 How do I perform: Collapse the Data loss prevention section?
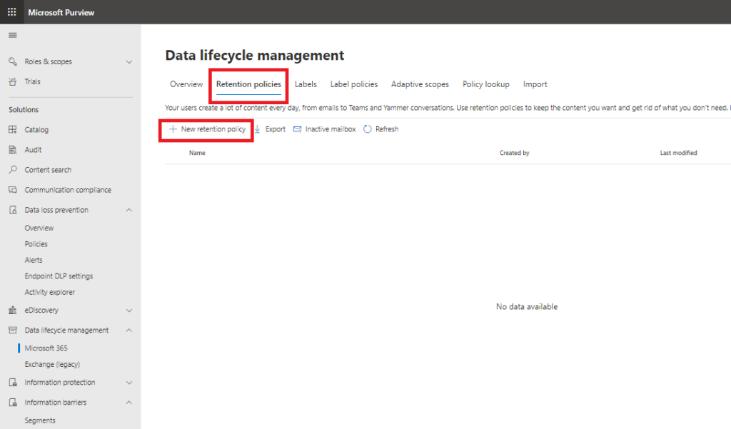[x=128, y=209]
